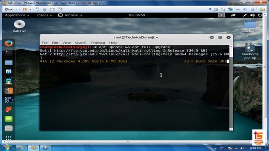
Task: Open the Edit menu in terminal
Action: pos(55,43)
